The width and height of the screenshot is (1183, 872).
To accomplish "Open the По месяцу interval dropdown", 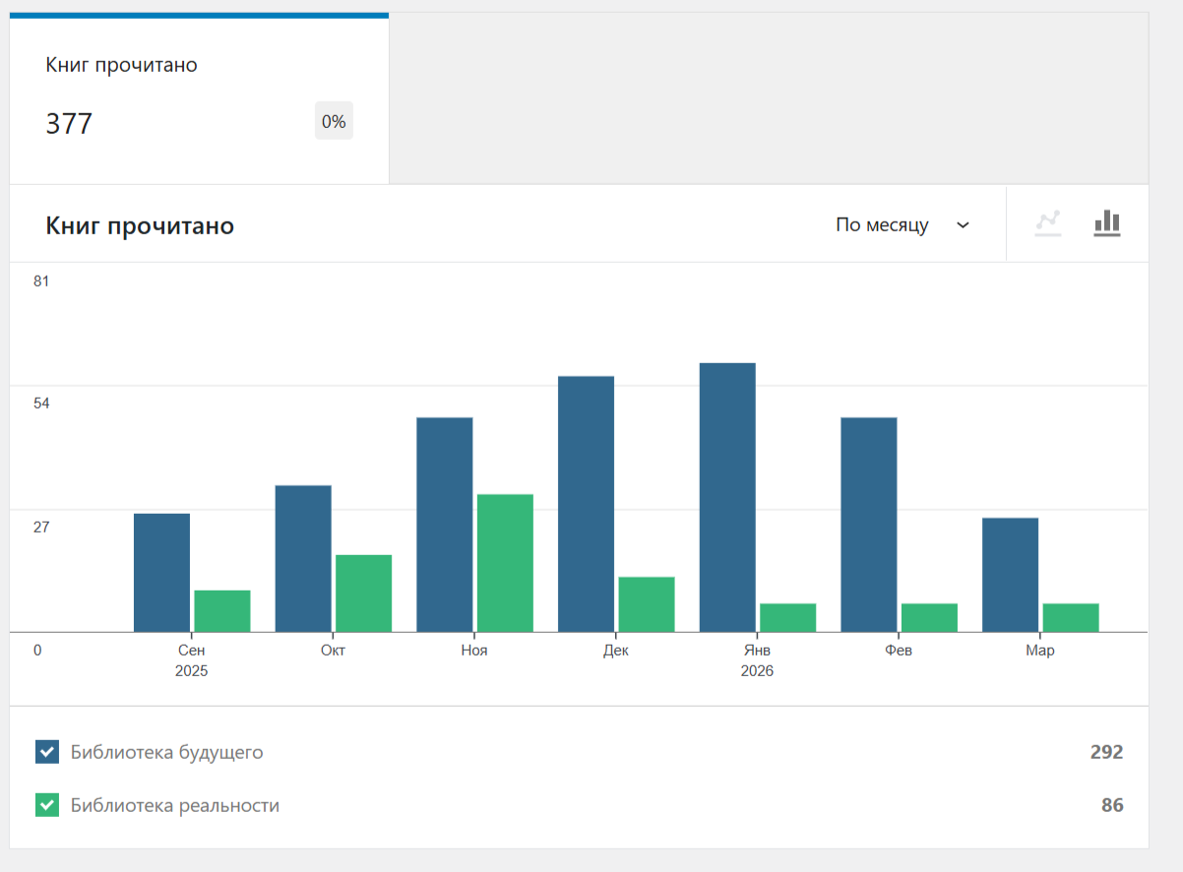I will 903,224.
